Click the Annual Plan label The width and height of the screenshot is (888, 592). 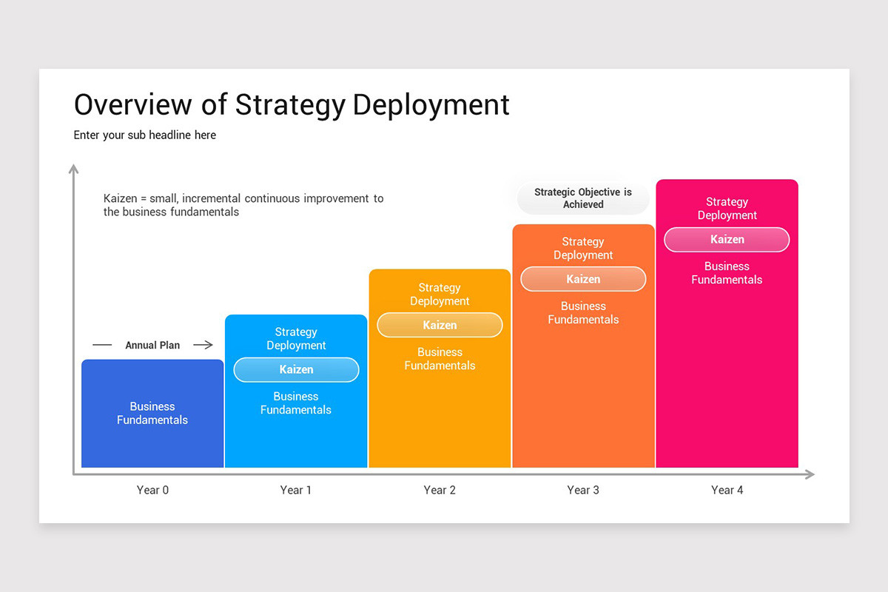[x=152, y=345]
